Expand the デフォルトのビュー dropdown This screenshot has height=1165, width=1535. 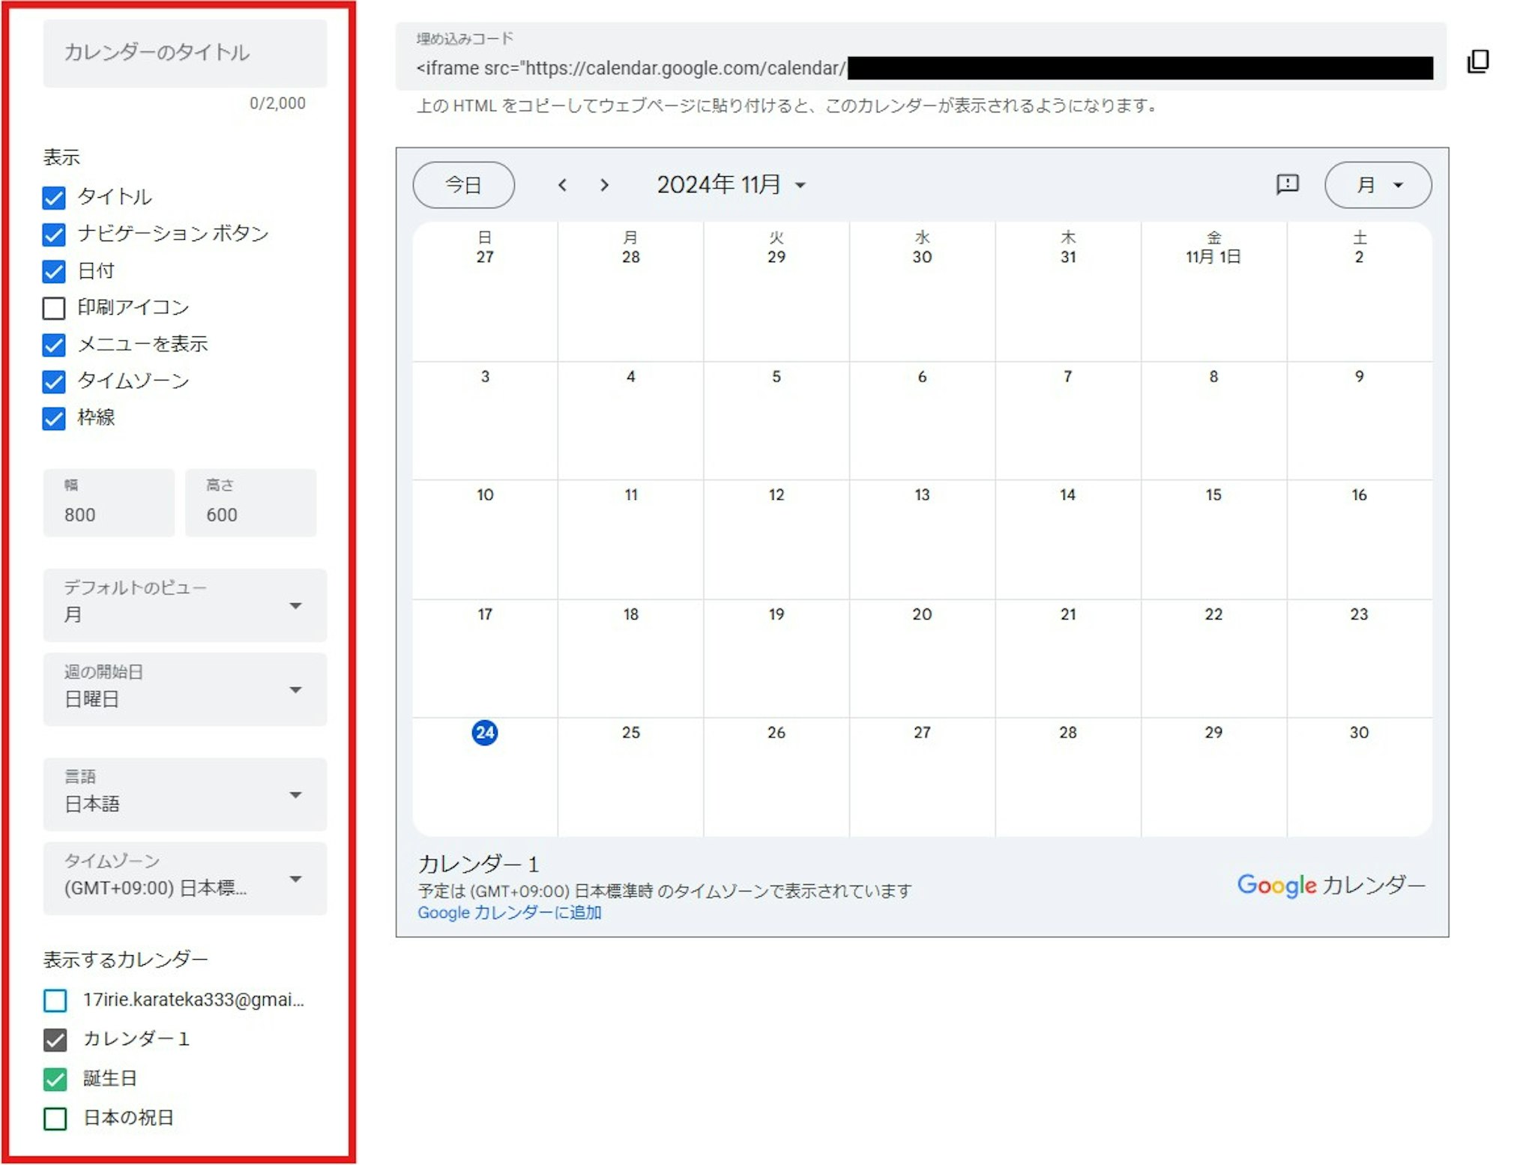pyautogui.click(x=184, y=605)
